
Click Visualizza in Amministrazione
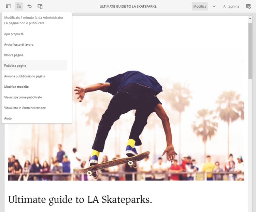click(x=25, y=108)
